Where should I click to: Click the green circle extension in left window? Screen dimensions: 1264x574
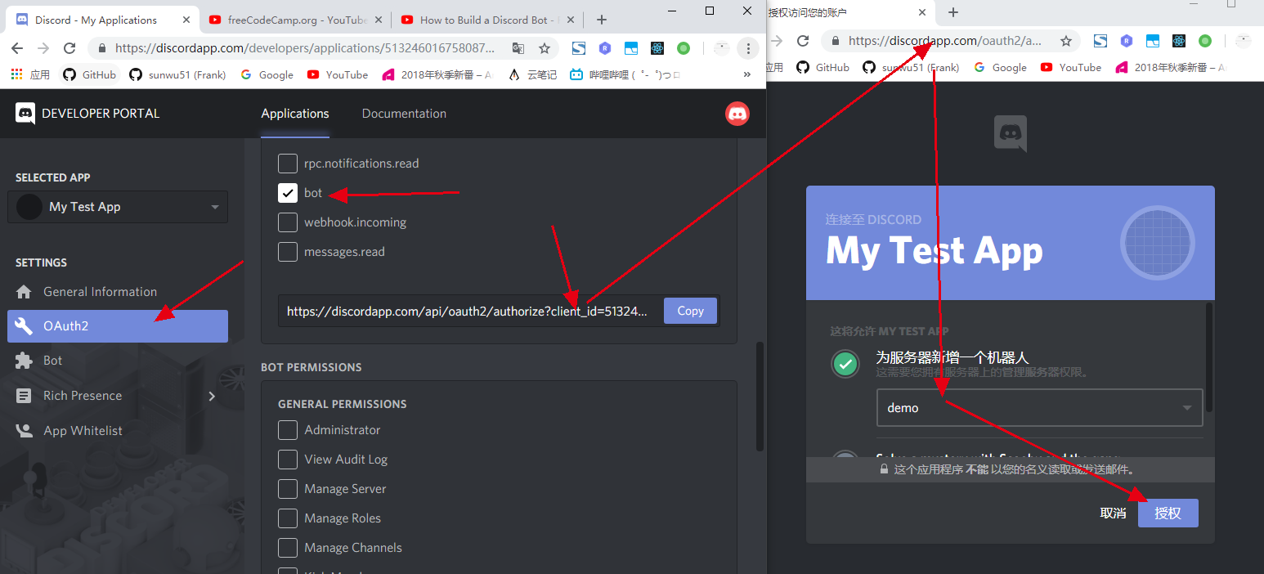[684, 48]
